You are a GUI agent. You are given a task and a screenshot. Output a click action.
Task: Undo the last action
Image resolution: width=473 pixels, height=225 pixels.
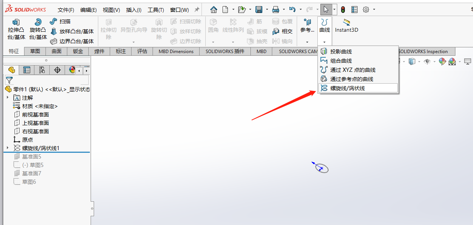[293, 10]
